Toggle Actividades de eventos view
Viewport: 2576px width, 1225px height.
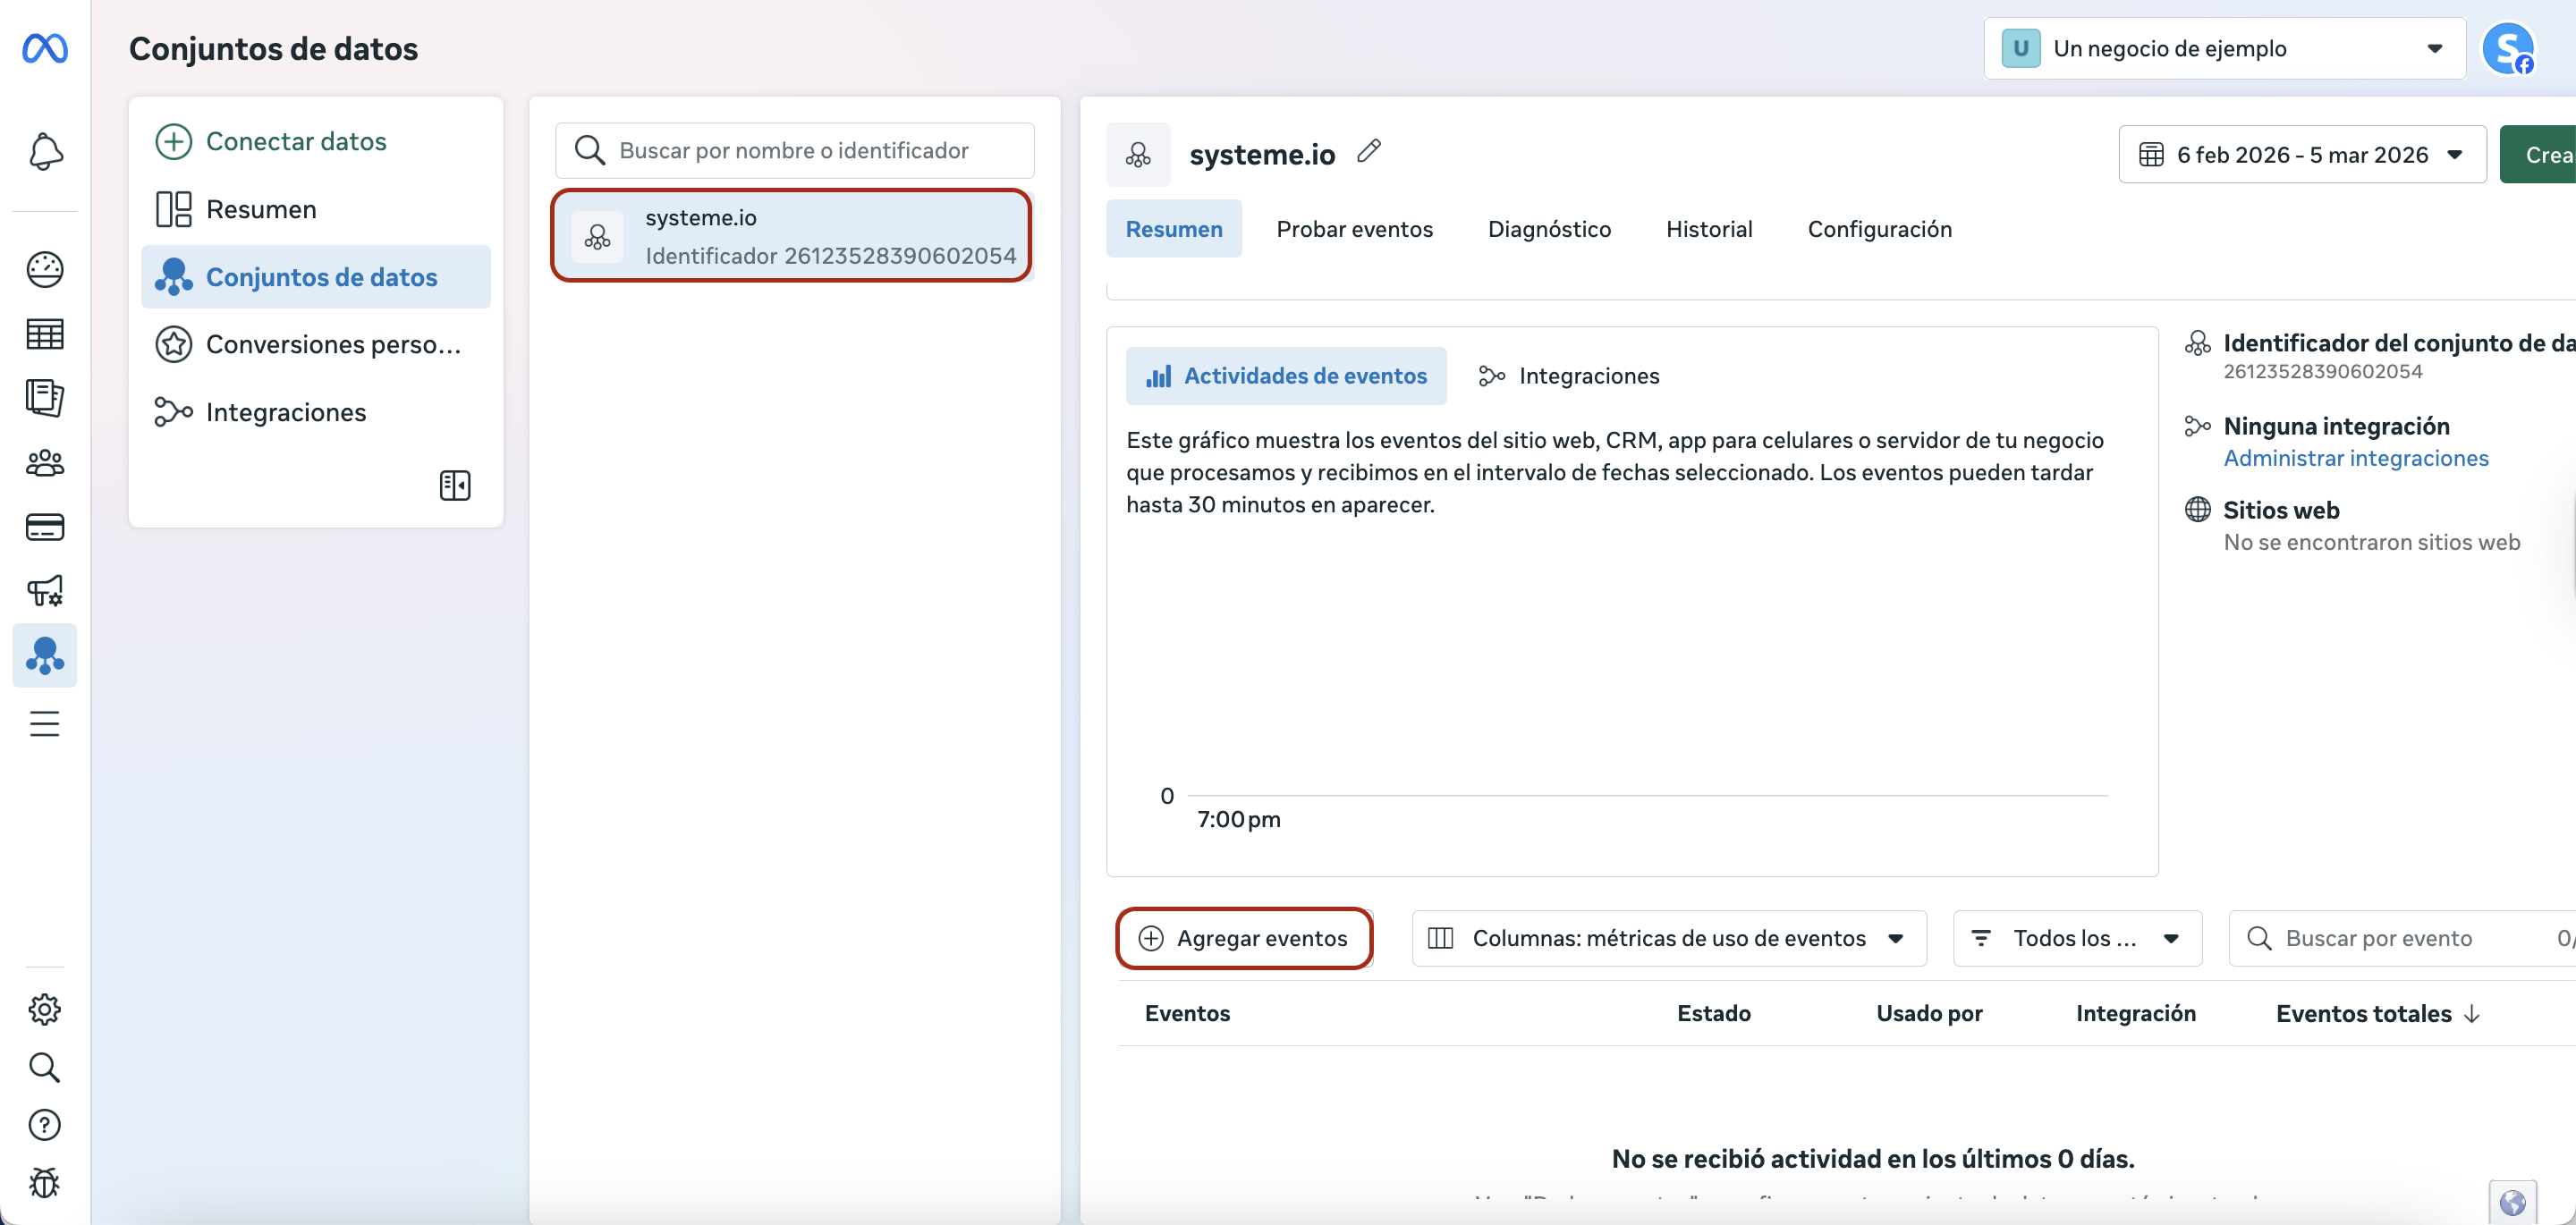1286,376
